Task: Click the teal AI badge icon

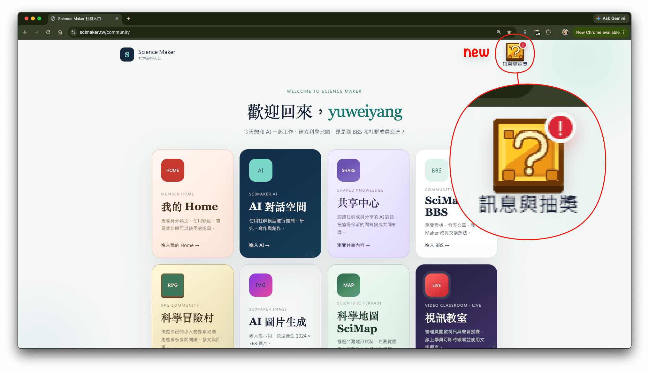Action: pos(261,170)
